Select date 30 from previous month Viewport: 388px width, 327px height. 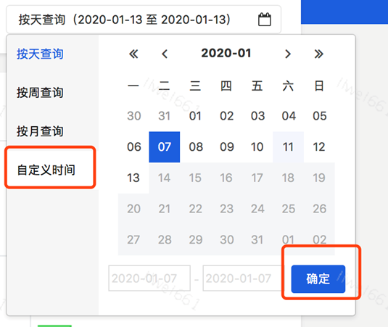pyautogui.click(x=133, y=116)
